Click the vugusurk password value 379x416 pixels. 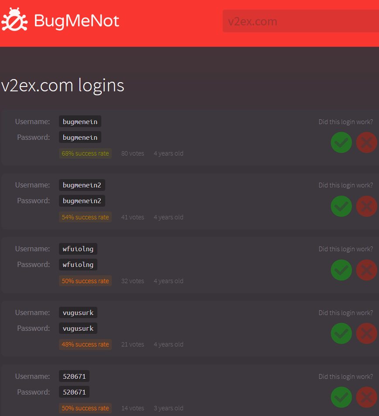78,329
